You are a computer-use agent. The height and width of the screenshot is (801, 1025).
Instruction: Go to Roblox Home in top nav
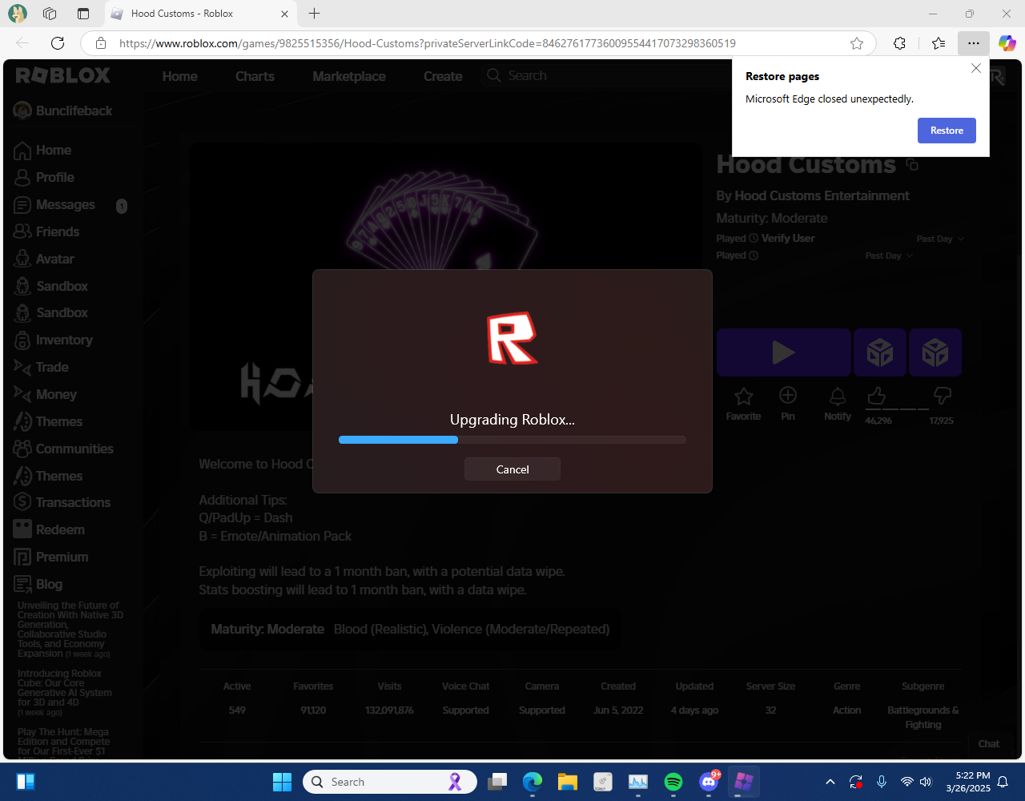point(179,76)
